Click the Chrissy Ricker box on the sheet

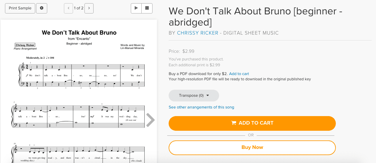(25, 45)
